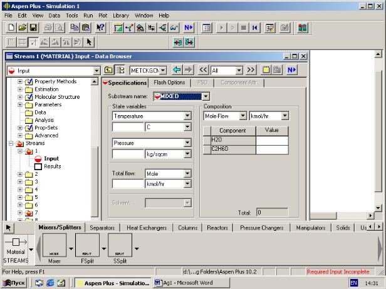Select the FSplit block model

[x=87, y=245]
